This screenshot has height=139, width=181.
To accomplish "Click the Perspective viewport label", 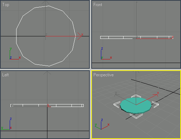I will coord(103,75).
